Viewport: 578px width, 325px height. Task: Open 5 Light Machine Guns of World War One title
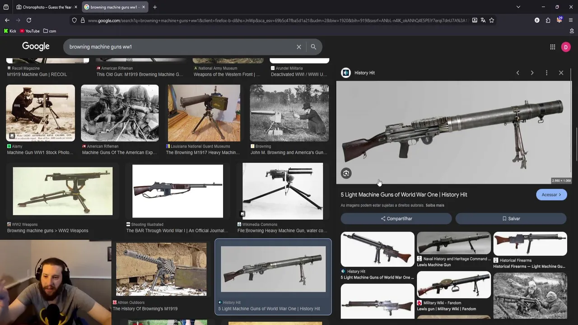pos(404,195)
